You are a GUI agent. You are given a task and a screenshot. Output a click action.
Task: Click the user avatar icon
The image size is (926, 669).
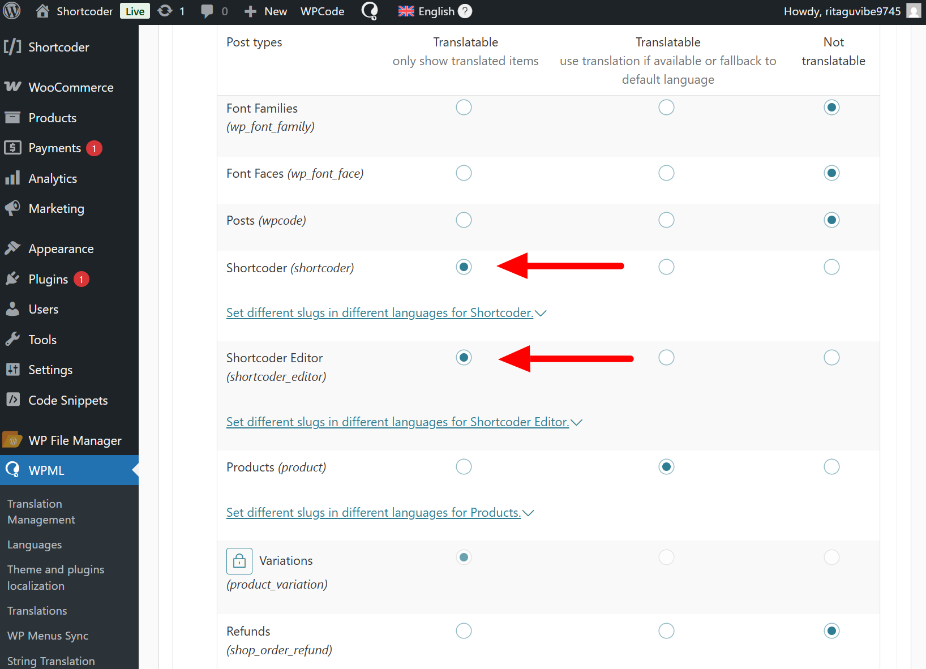[x=914, y=11]
